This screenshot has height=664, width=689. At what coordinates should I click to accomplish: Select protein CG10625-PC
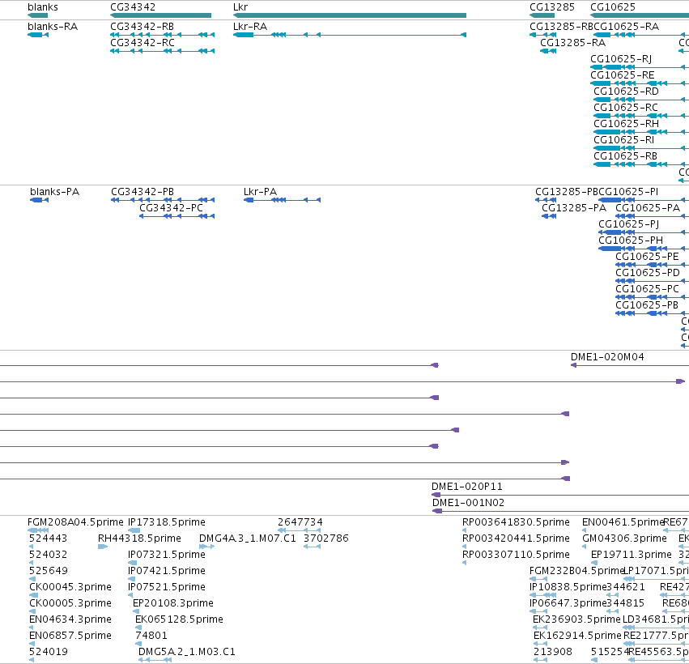(647, 289)
